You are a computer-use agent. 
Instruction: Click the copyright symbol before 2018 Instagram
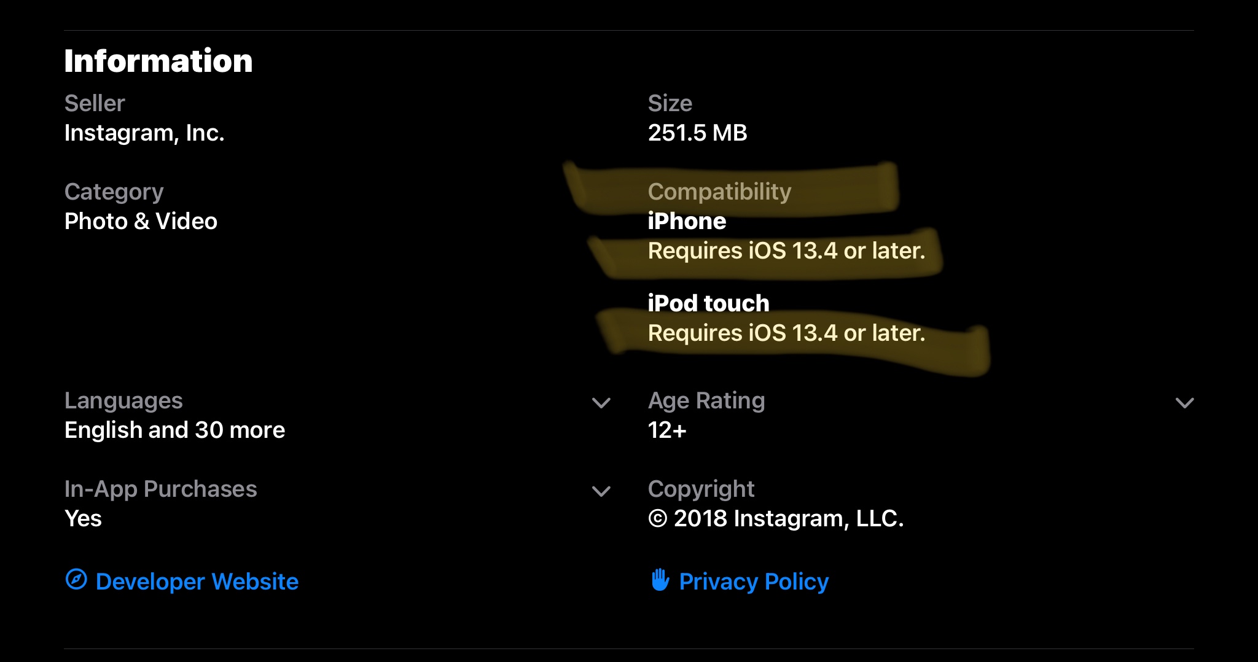tap(657, 519)
